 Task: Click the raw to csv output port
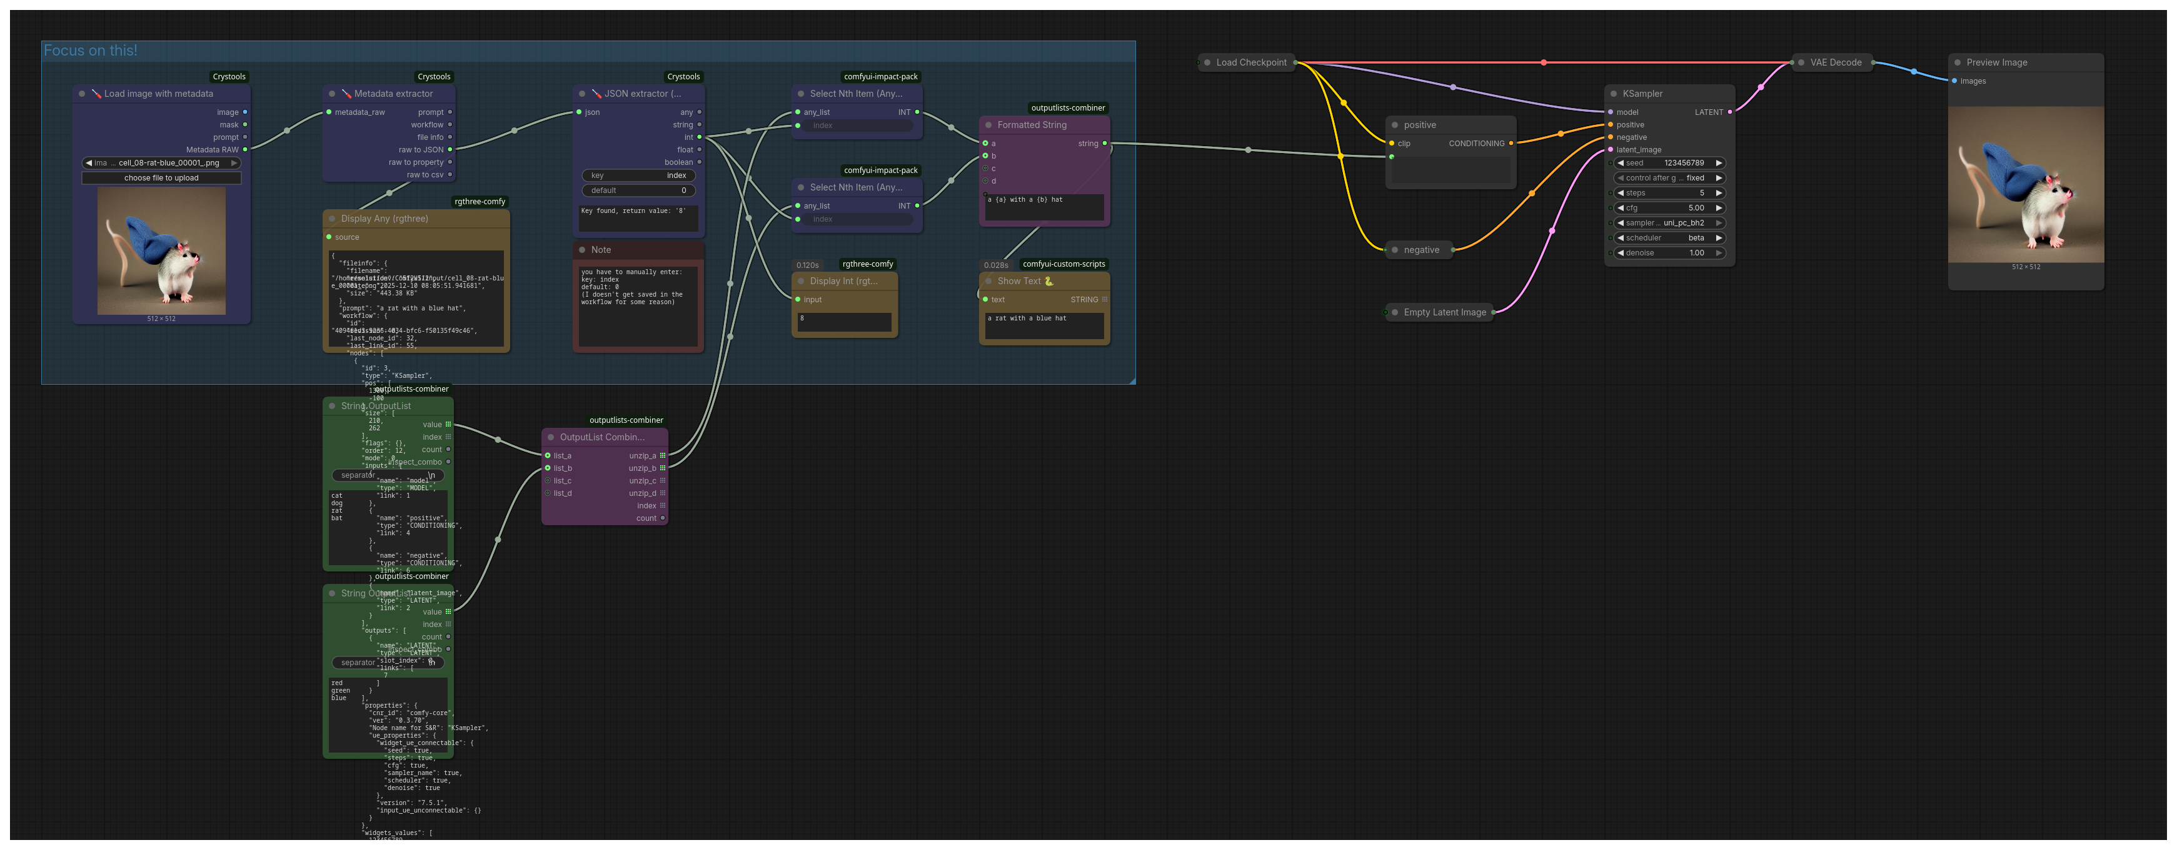pyautogui.click(x=450, y=175)
